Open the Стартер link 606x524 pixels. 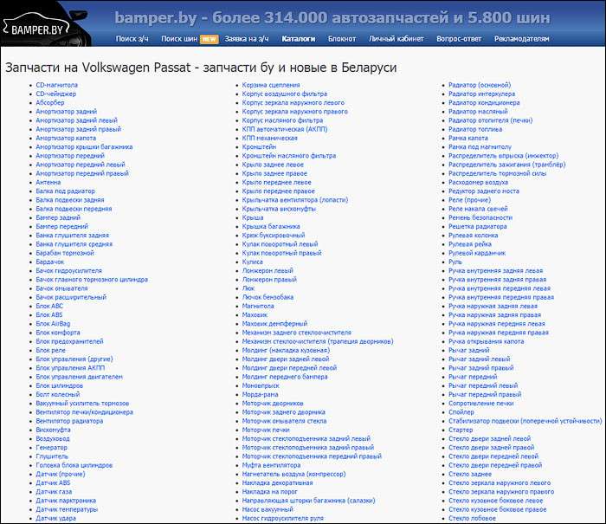[x=461, y=430]
